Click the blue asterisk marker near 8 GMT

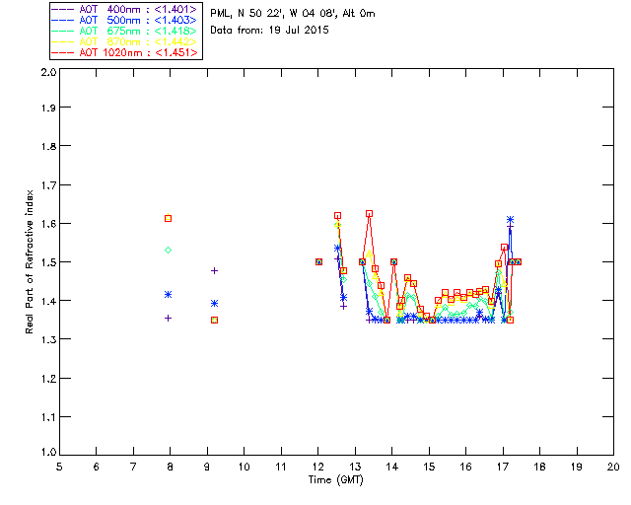[x=169, y=294]
